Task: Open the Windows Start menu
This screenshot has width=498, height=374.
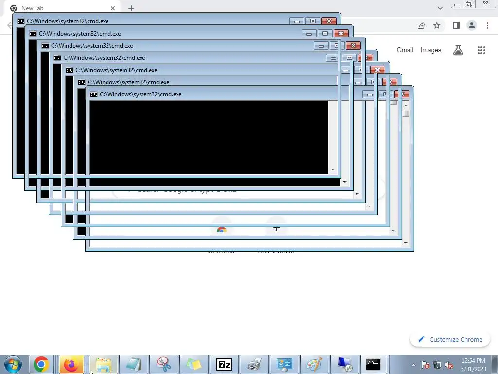Action: pos(13,364)
